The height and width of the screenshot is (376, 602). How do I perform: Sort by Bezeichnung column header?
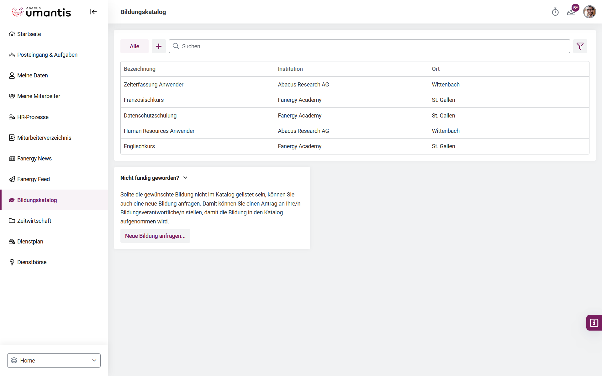[140, 69]
